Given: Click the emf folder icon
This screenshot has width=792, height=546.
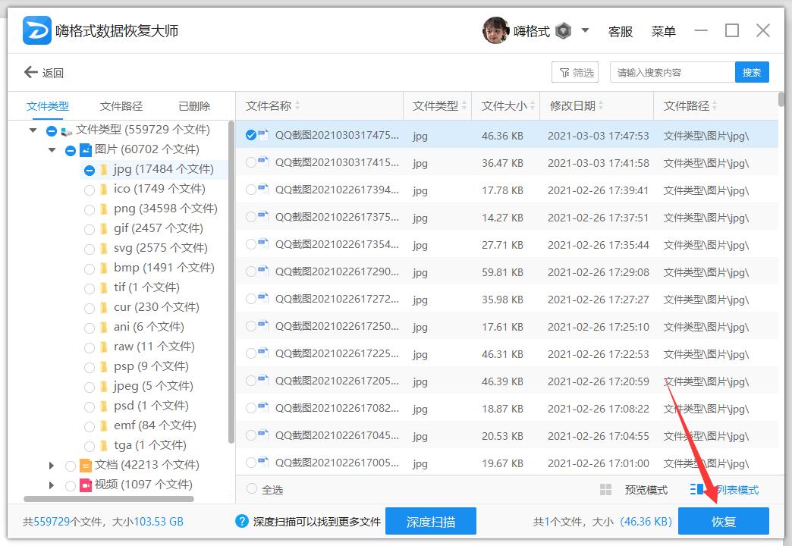Looking at the screenshot, I should [x=103, y=425].
